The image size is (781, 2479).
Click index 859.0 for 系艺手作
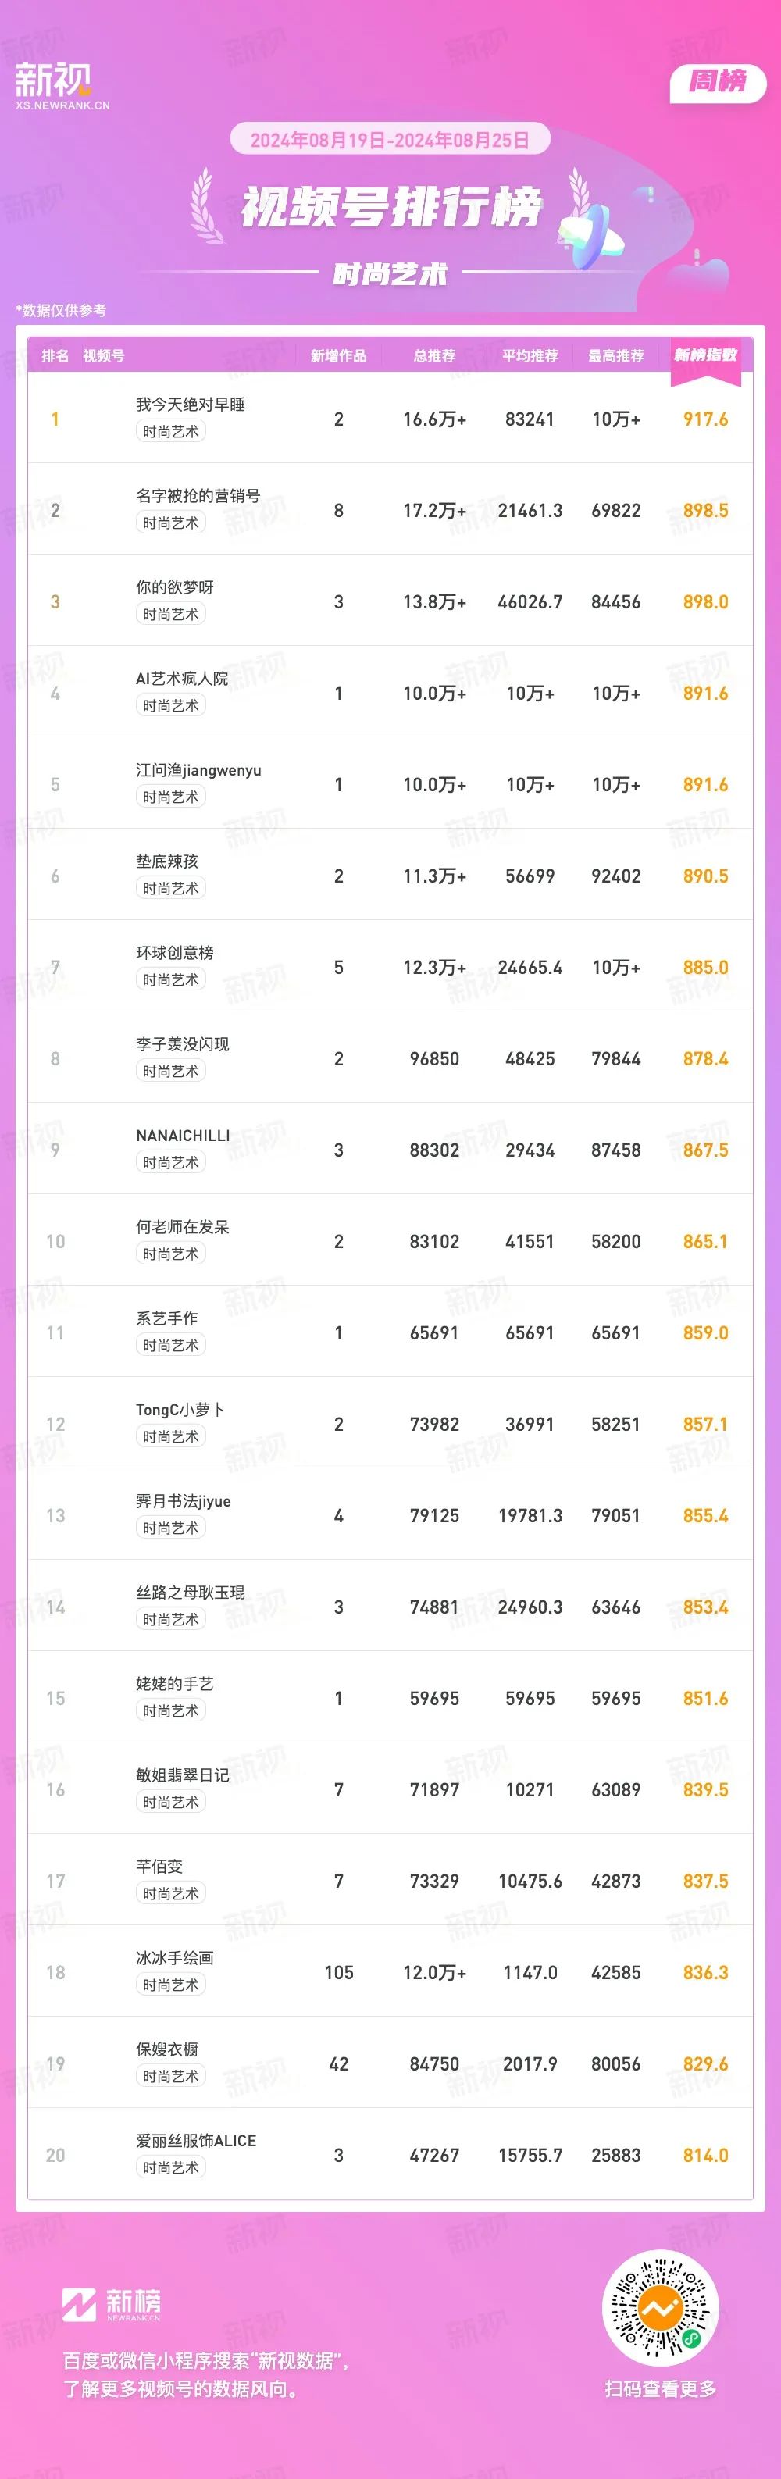pyautogui.click(x=705, y=1333)
